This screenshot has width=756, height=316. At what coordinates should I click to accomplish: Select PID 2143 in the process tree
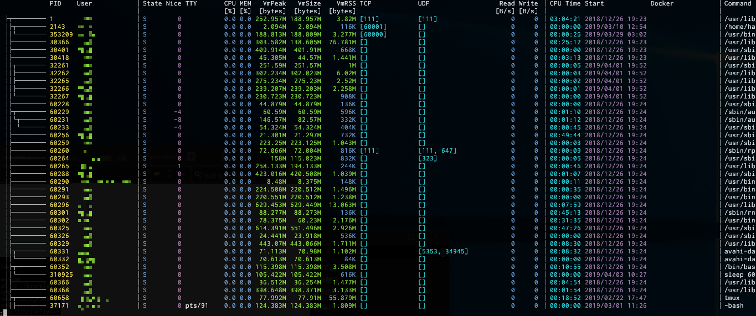click(x=57, y=27)
